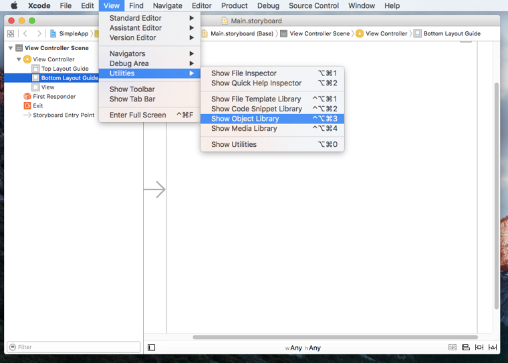Expand Version Editor submenu
Screen dimensions: 508x363
pos(150,37)
